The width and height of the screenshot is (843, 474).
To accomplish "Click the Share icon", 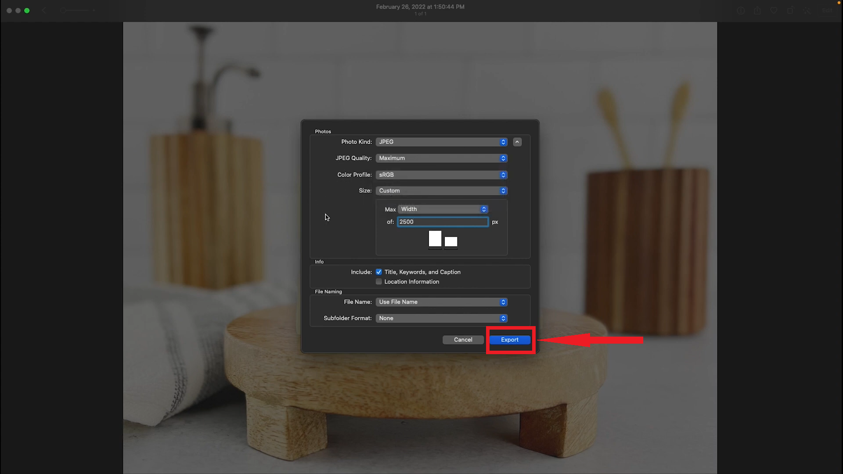I will pyautogui.click(x=757, y=11).
